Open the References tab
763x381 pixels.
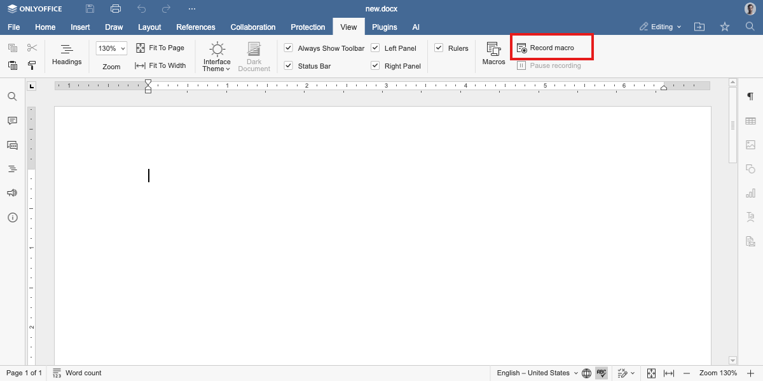tap(196, 27)
